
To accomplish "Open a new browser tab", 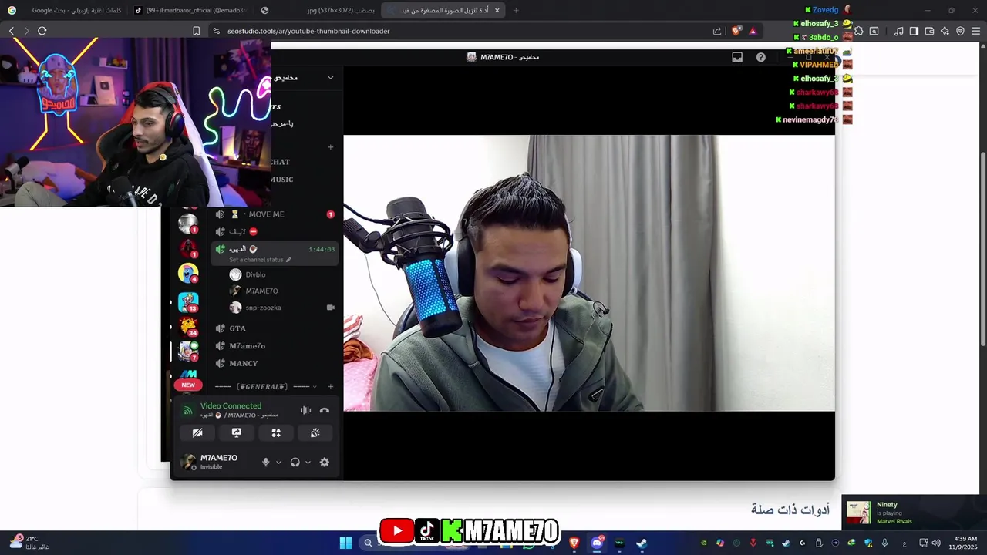I will click(516, 10).
